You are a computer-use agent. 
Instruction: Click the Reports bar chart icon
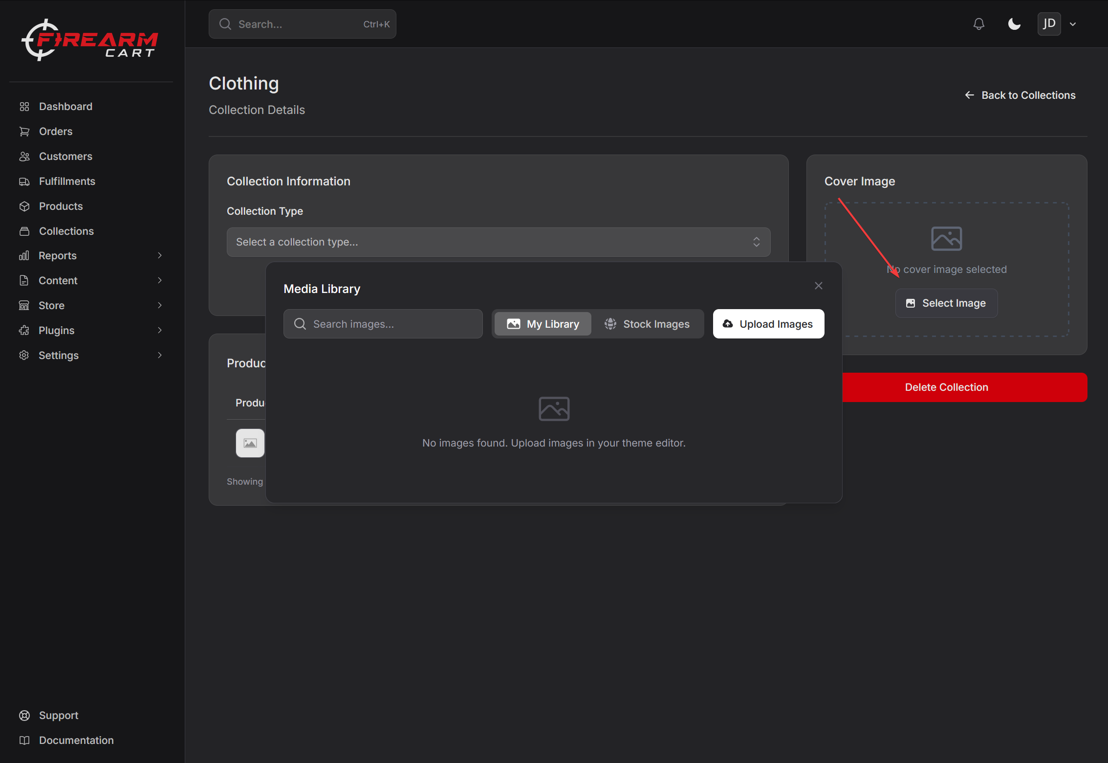click(24, 256)
